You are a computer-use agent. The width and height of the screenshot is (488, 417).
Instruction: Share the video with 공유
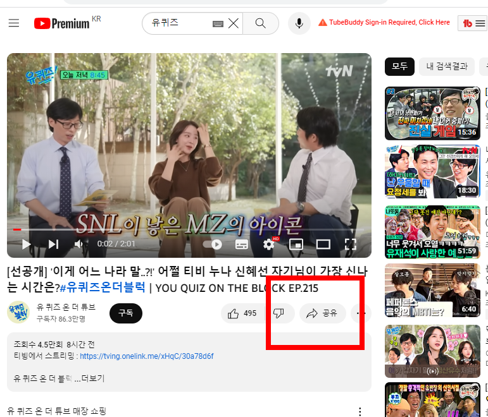coord(322,313)
